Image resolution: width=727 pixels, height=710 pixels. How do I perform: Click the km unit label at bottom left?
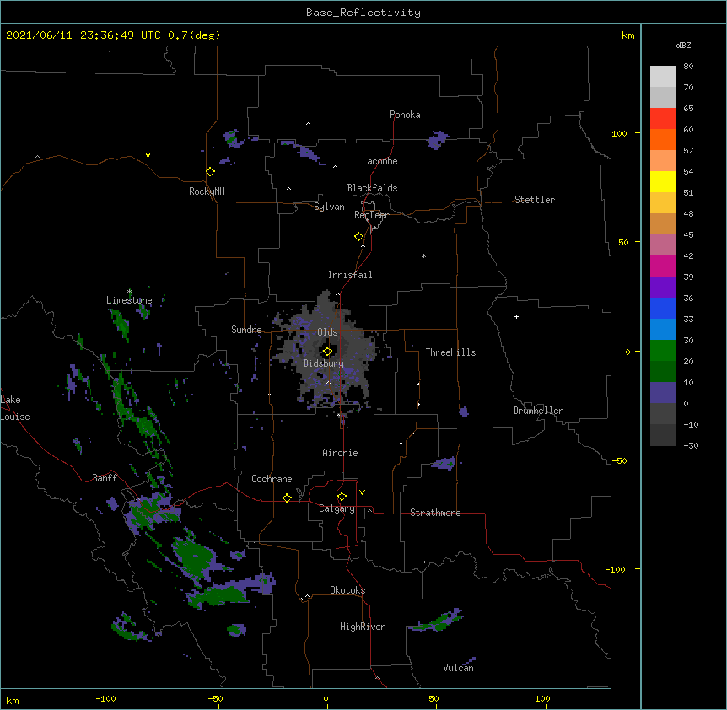click(x=13, y=701)
